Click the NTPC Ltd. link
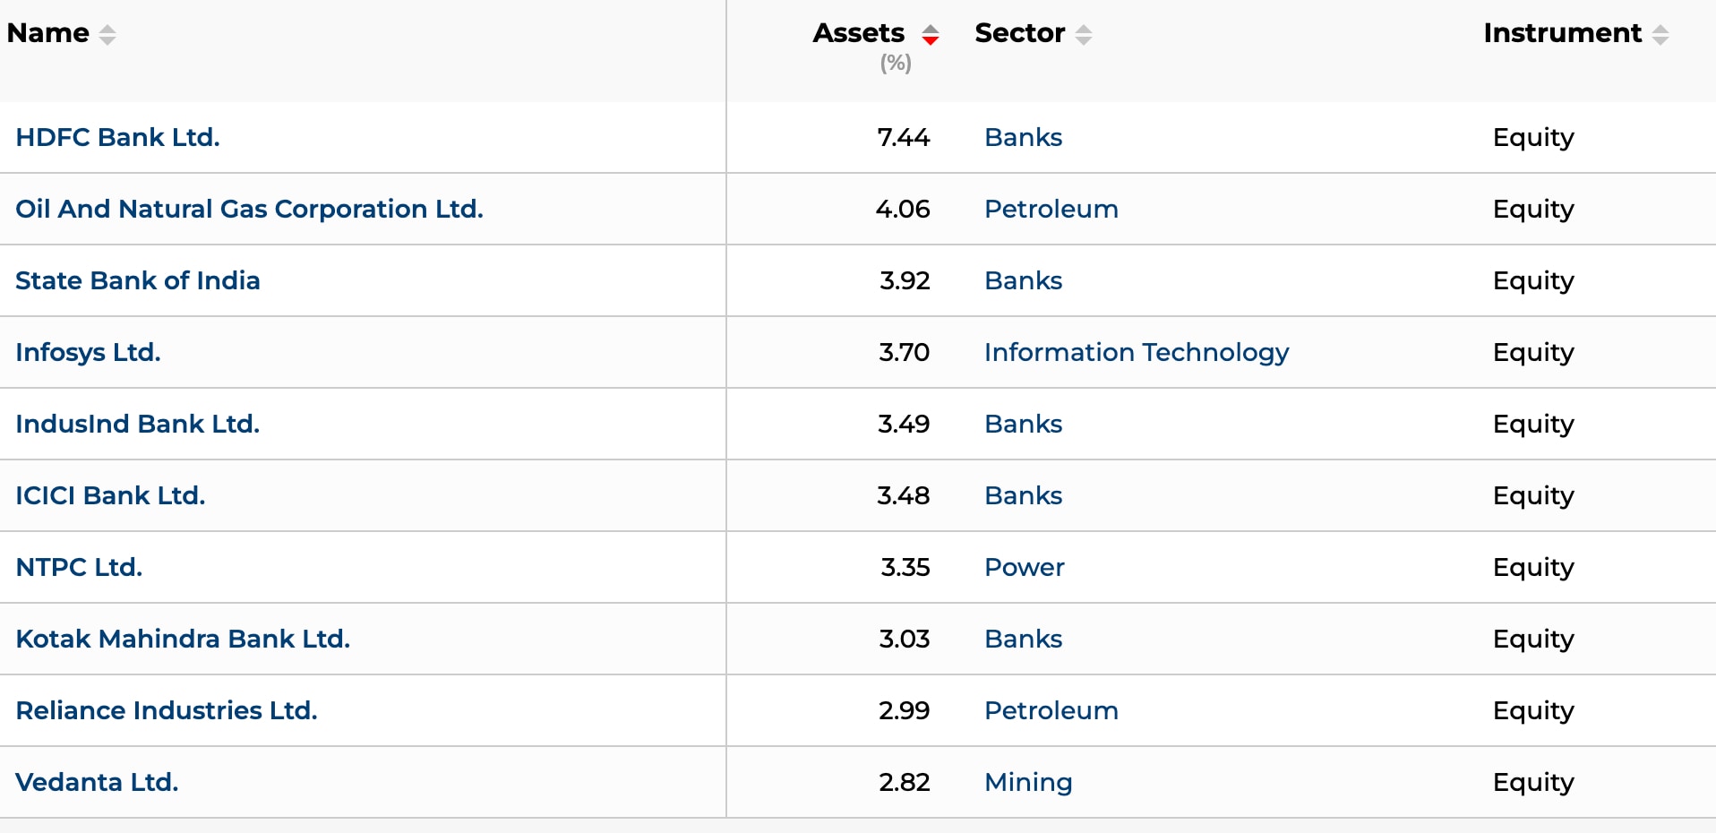 pos(79,567)
